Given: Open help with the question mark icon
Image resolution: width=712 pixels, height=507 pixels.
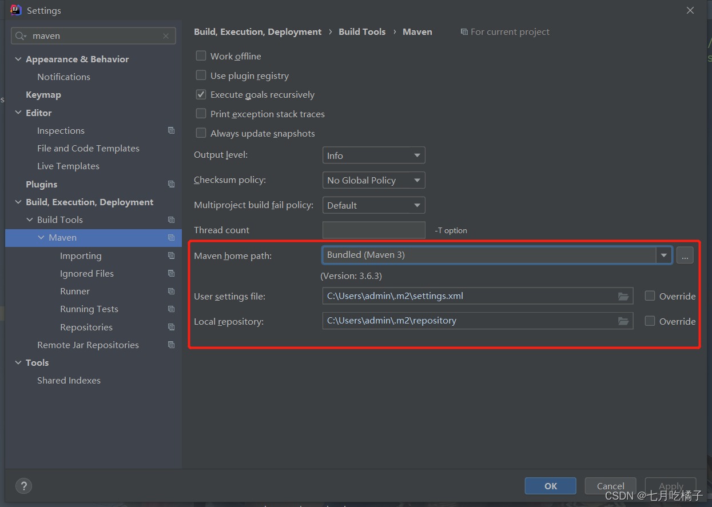Looking at the screenshot, I should (23, 486).
